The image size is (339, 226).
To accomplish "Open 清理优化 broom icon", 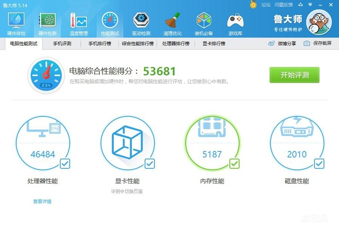I will 172,20.
